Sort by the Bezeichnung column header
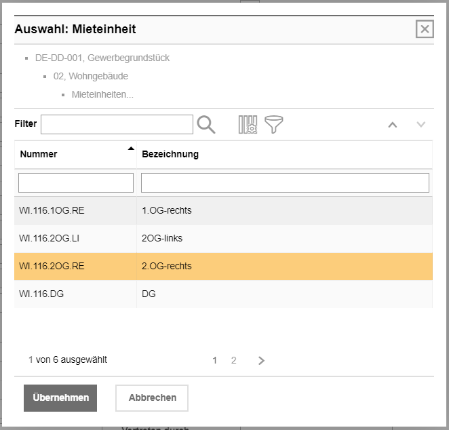This screenshot has height=430, width=449. (170, 154)
